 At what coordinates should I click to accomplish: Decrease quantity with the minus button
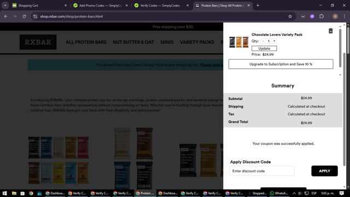coord(263,41)
